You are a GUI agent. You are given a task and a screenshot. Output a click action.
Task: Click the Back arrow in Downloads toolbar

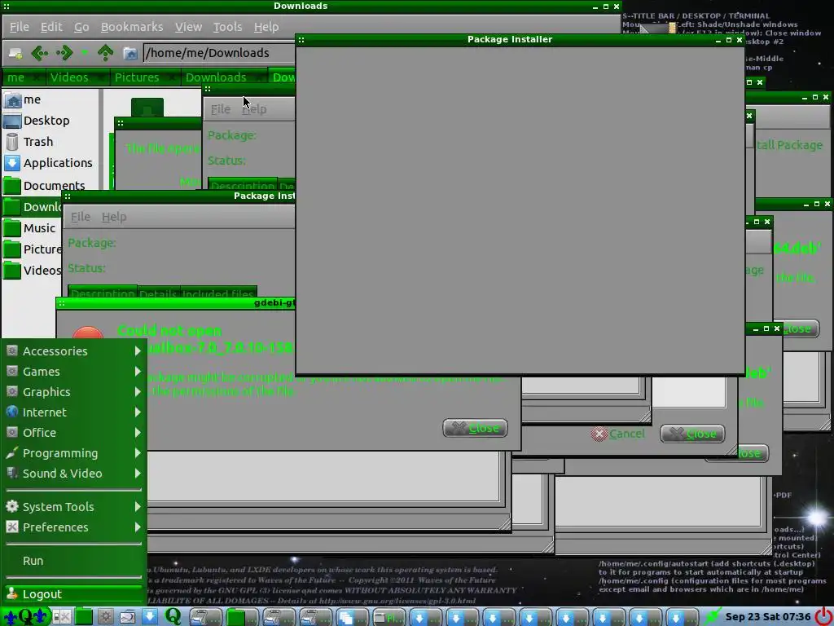coord(40,53)
